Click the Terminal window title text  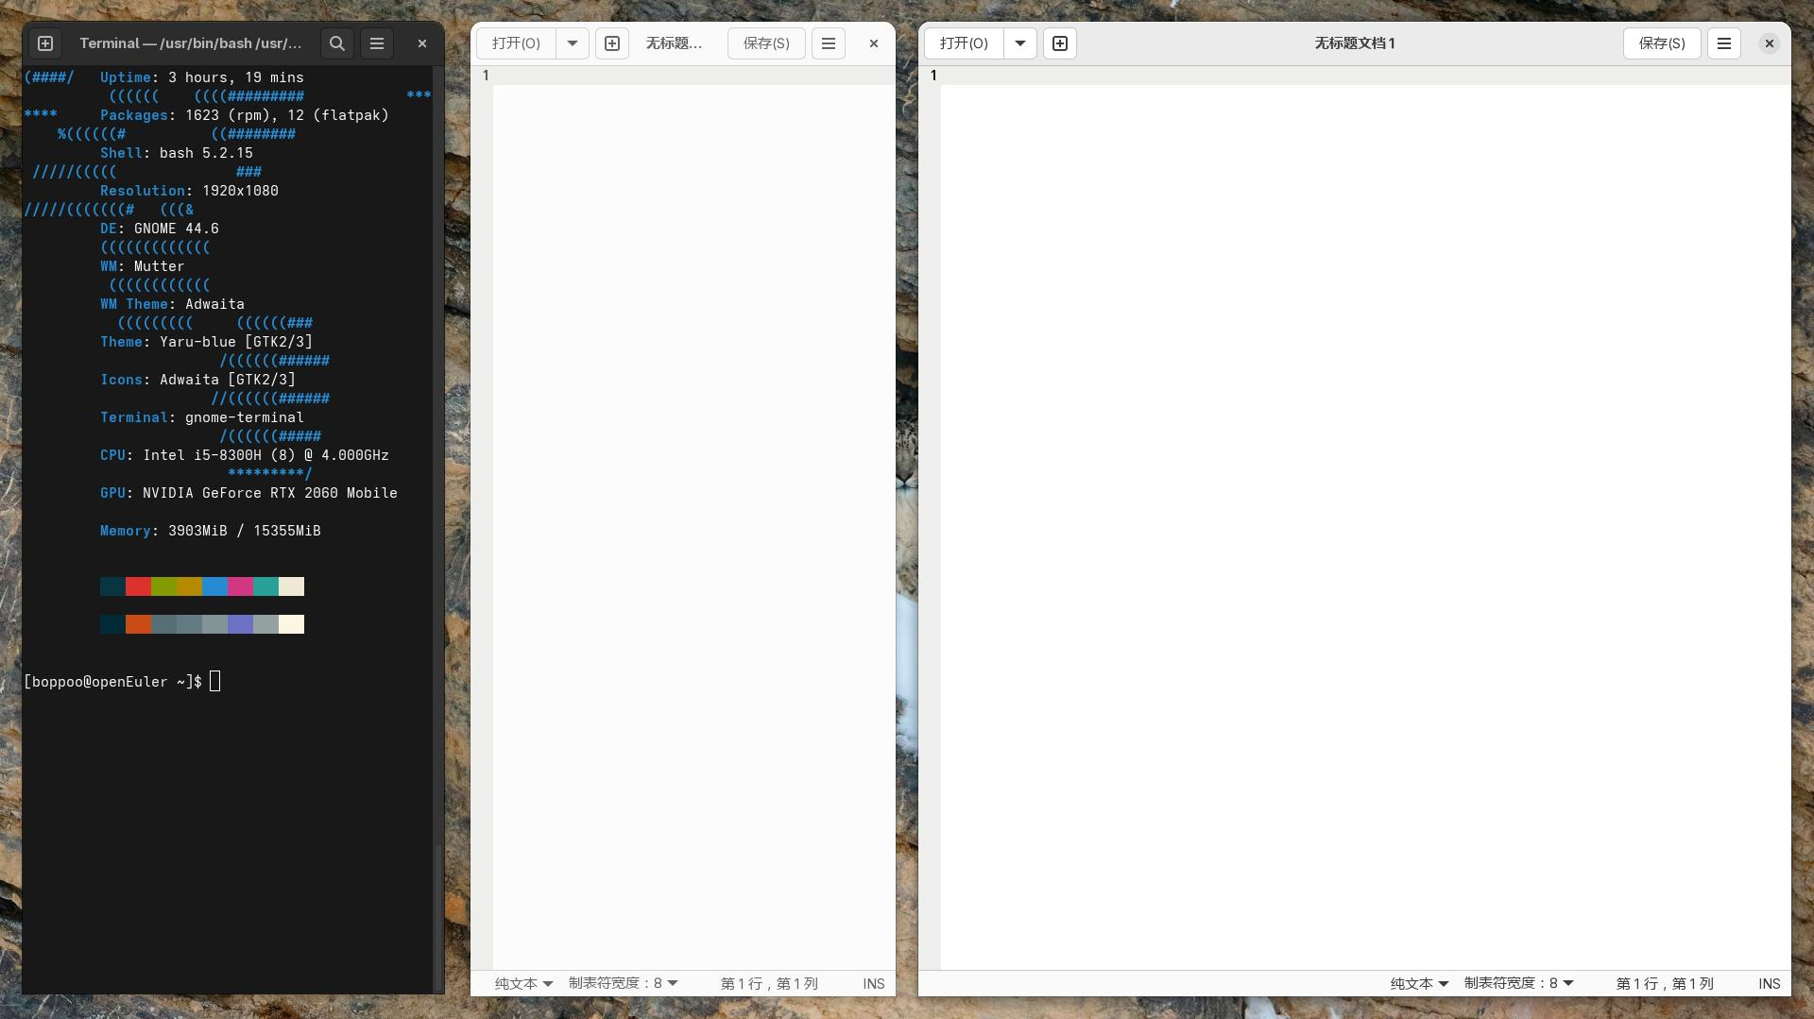(191, 43)
